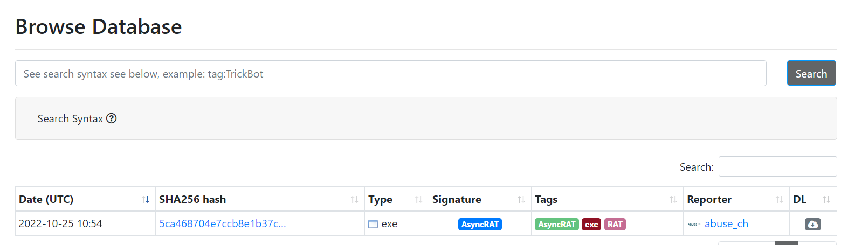Select the green AsyncRAT tag
The image size is (841, 245).
pyautogui.click(x=556, y=224)
